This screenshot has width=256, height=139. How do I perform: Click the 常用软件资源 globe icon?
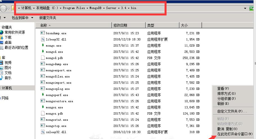1,32
